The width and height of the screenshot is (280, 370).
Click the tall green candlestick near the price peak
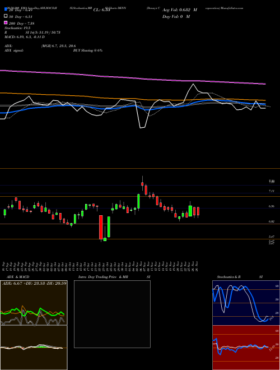(x=138, y=201)
